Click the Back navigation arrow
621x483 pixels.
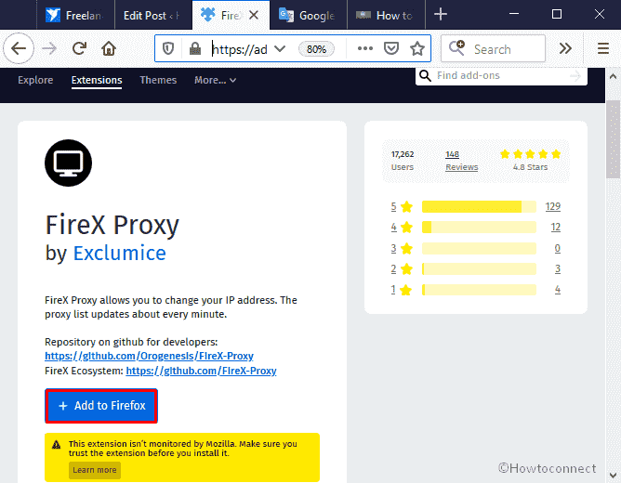pos(19,48)
